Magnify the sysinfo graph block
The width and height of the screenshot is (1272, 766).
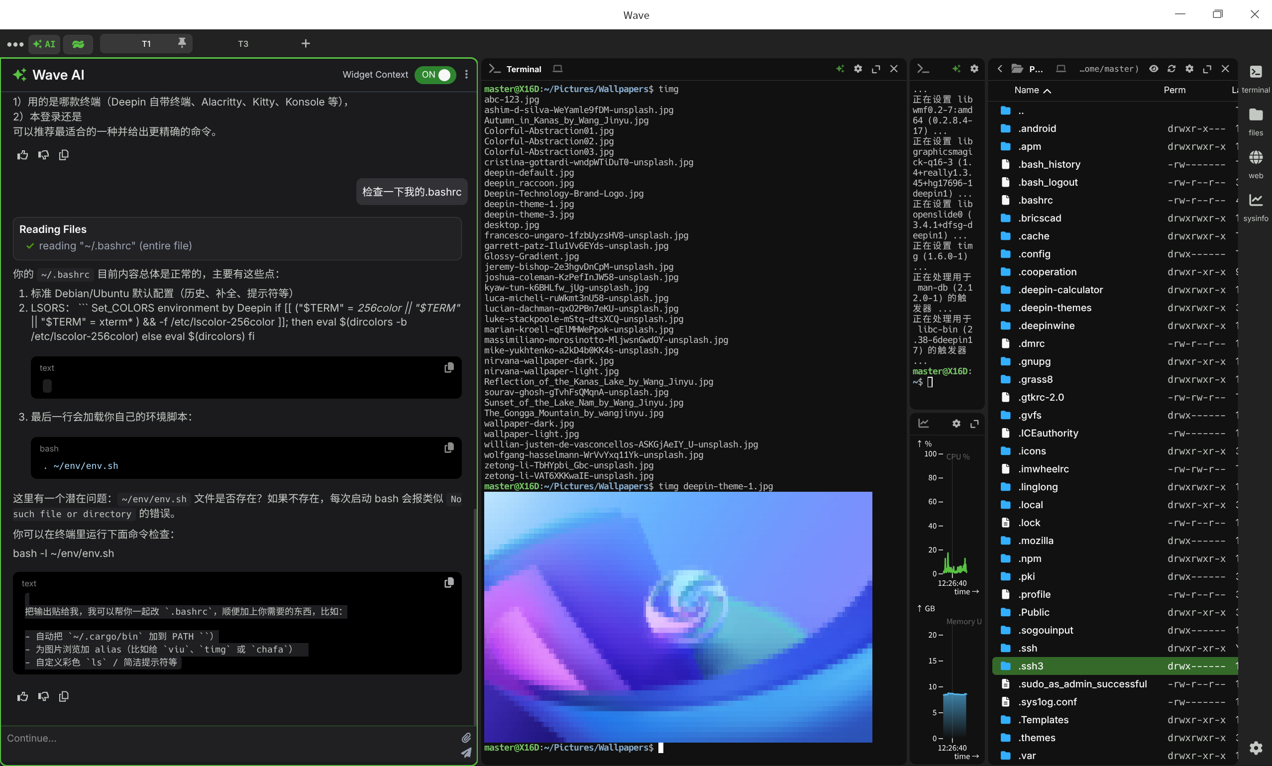click(974, 423)
